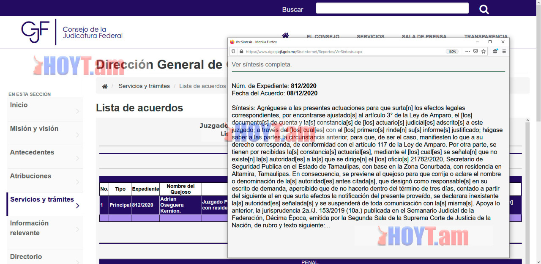
Task: Open Atribuciones sidebar section
Action: 30,176
